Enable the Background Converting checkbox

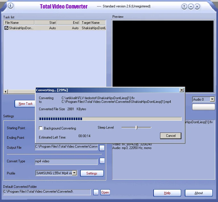click(x=41, y=128)
